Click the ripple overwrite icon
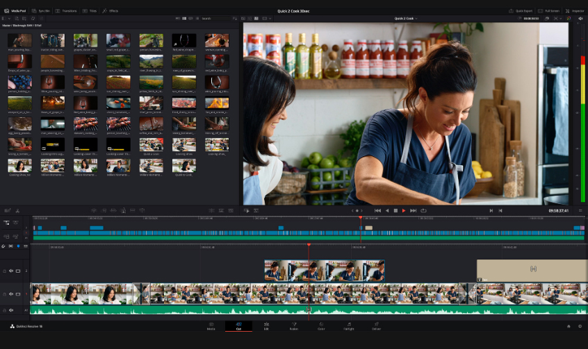 pyautogui.click(x=113, y=211)
